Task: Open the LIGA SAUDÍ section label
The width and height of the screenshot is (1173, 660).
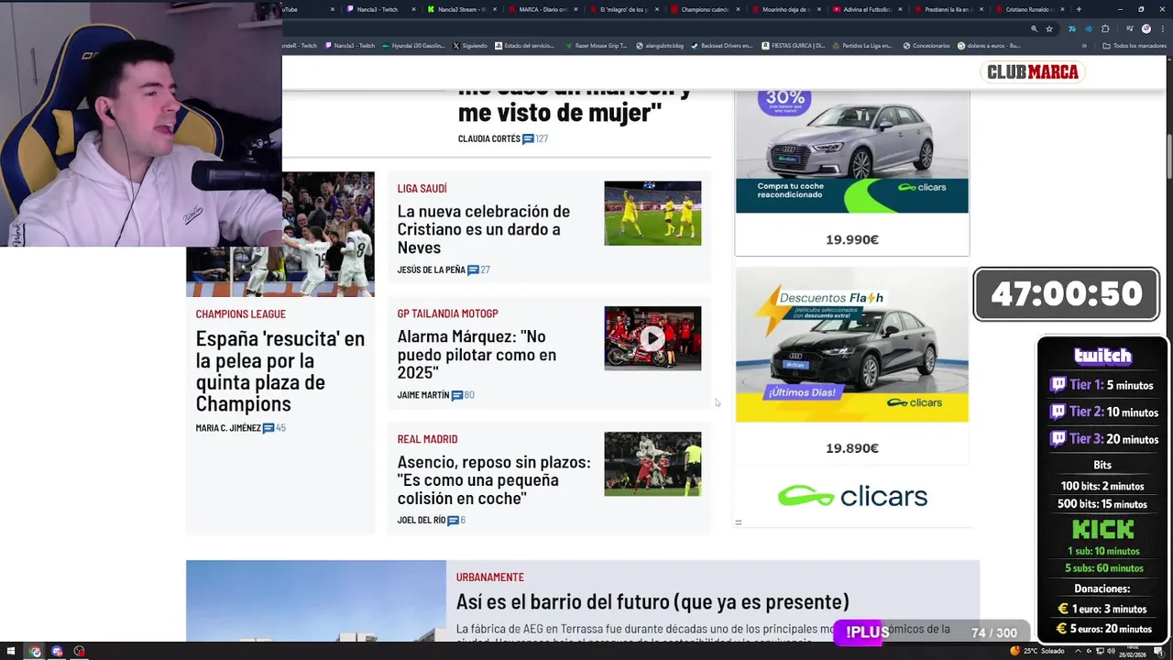Action: [422, 189]
